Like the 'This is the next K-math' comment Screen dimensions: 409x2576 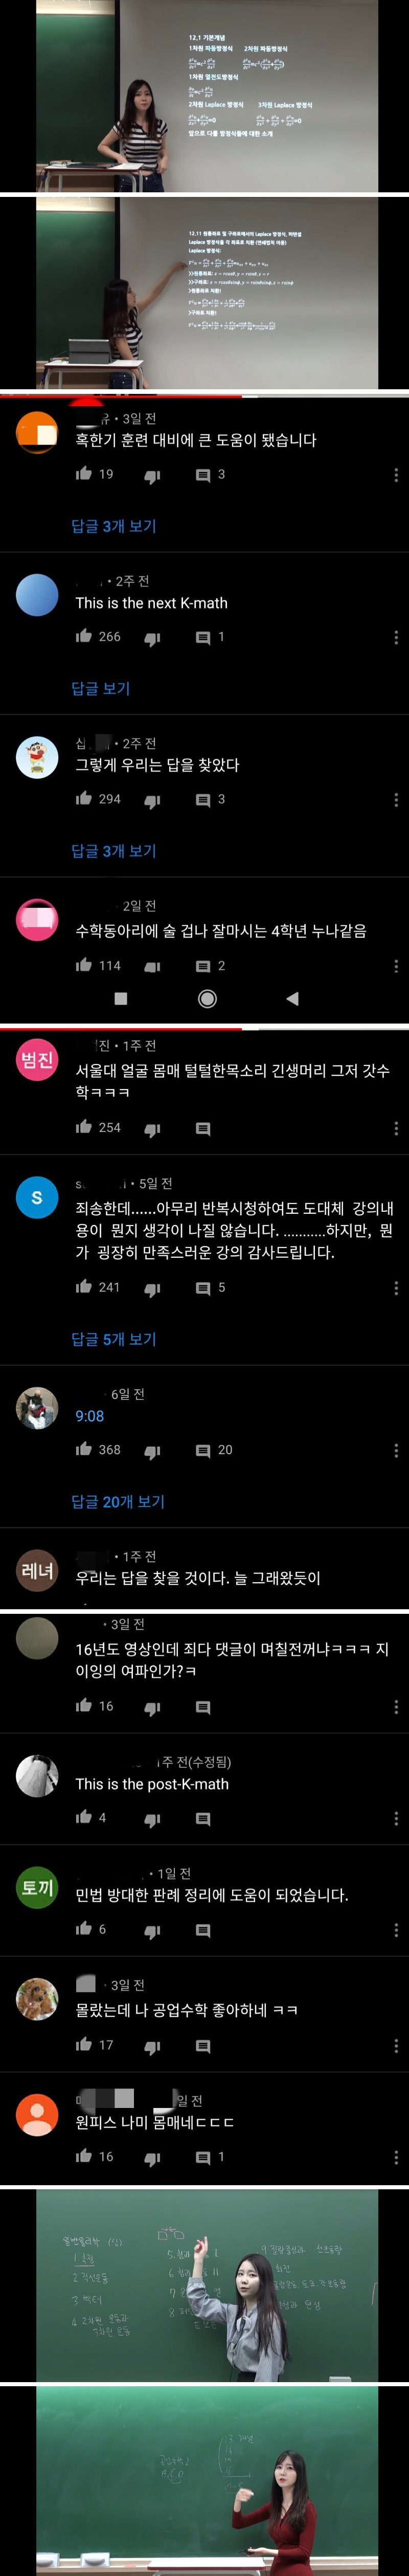click(84, 636)
